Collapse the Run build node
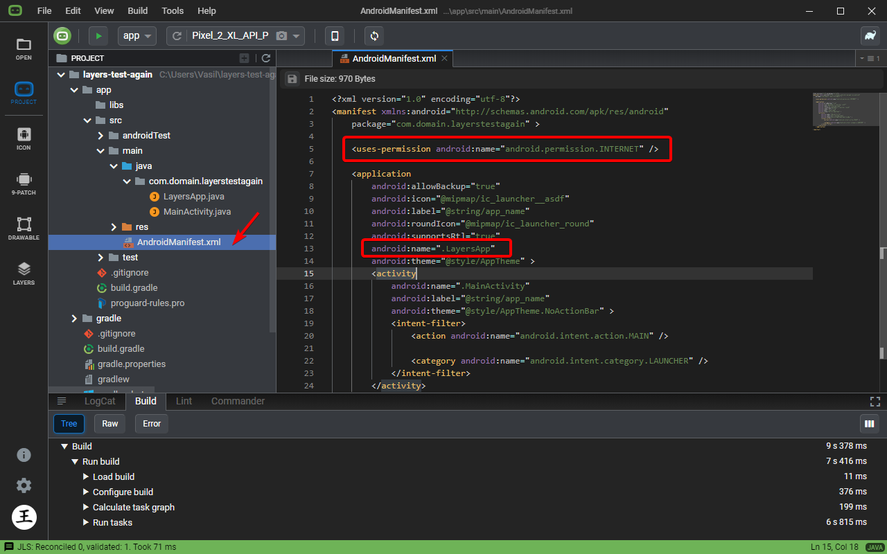 [x=75, y=462]
